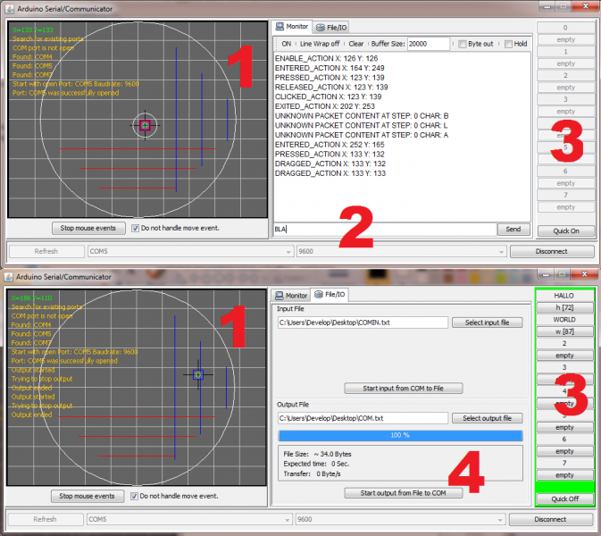The height and width of the screenshot is (536, 601).
Task: Click the empty quick button under slot 6 in the bottom window
Action: [x=564, y=451]
